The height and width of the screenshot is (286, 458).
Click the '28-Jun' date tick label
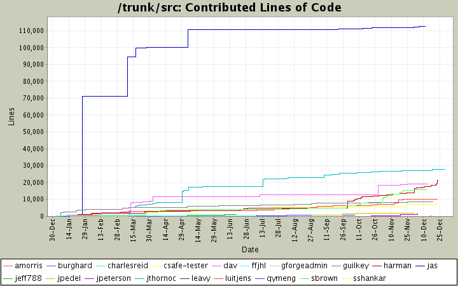tap(246, 230)
